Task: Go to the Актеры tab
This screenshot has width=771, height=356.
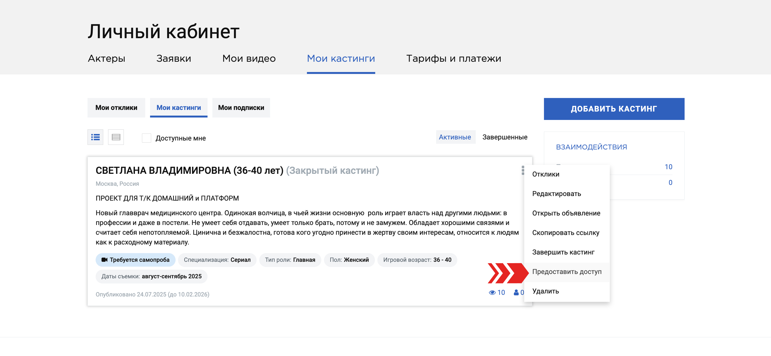Action: pos(106,58)
